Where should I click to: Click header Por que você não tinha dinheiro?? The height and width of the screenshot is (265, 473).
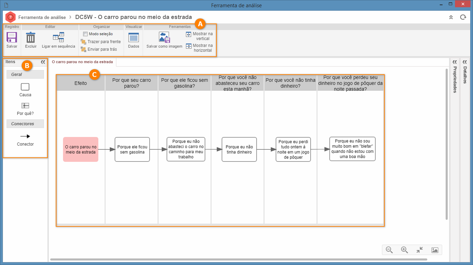pos(291,83)
